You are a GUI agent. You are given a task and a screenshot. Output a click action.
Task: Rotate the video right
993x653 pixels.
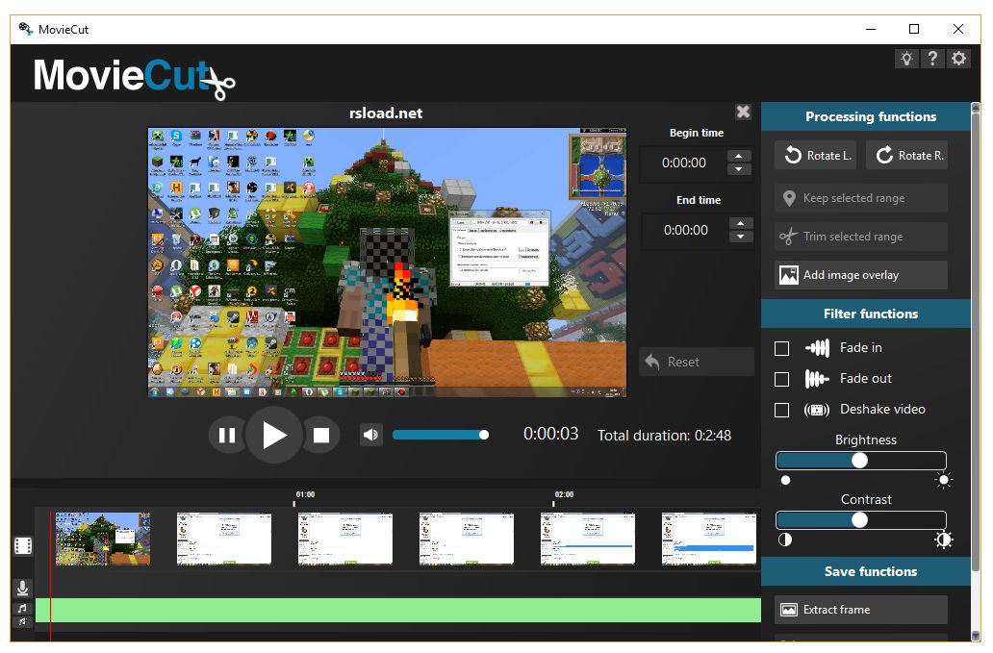click(906, 155)
